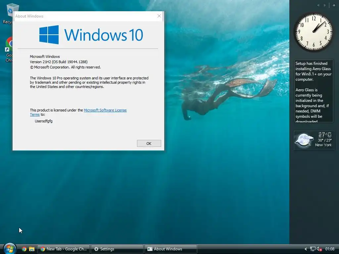Go to previous sidebar gadget page
The height and width of the screenshot is (254, 339).
318,5
